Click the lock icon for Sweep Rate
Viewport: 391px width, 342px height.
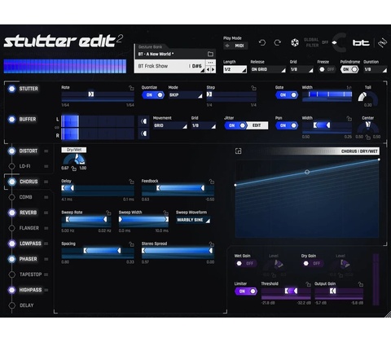108,213
